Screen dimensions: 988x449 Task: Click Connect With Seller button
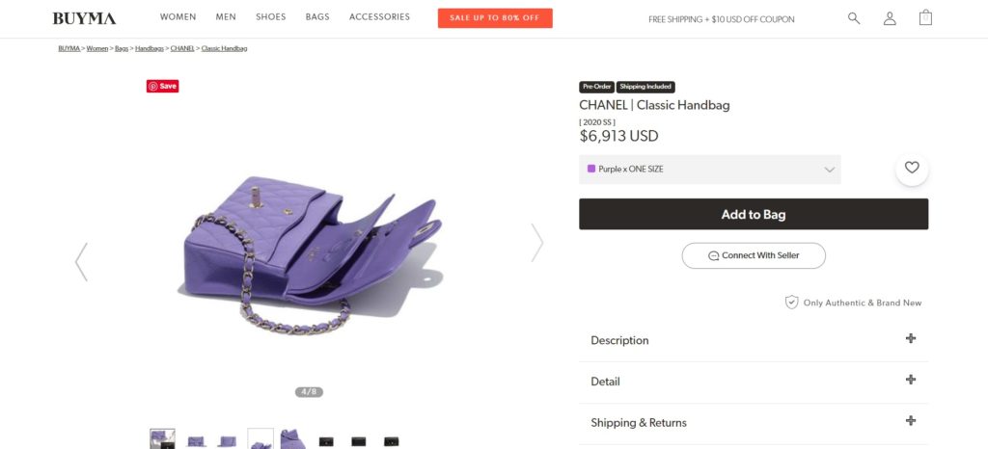pos(753,255)
